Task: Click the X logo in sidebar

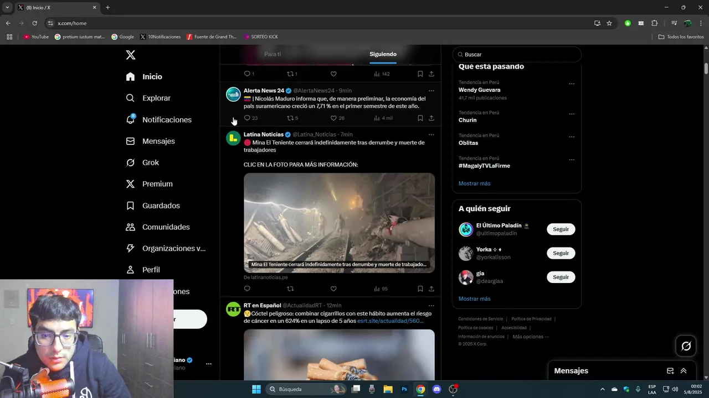Action: click(131, 55)
